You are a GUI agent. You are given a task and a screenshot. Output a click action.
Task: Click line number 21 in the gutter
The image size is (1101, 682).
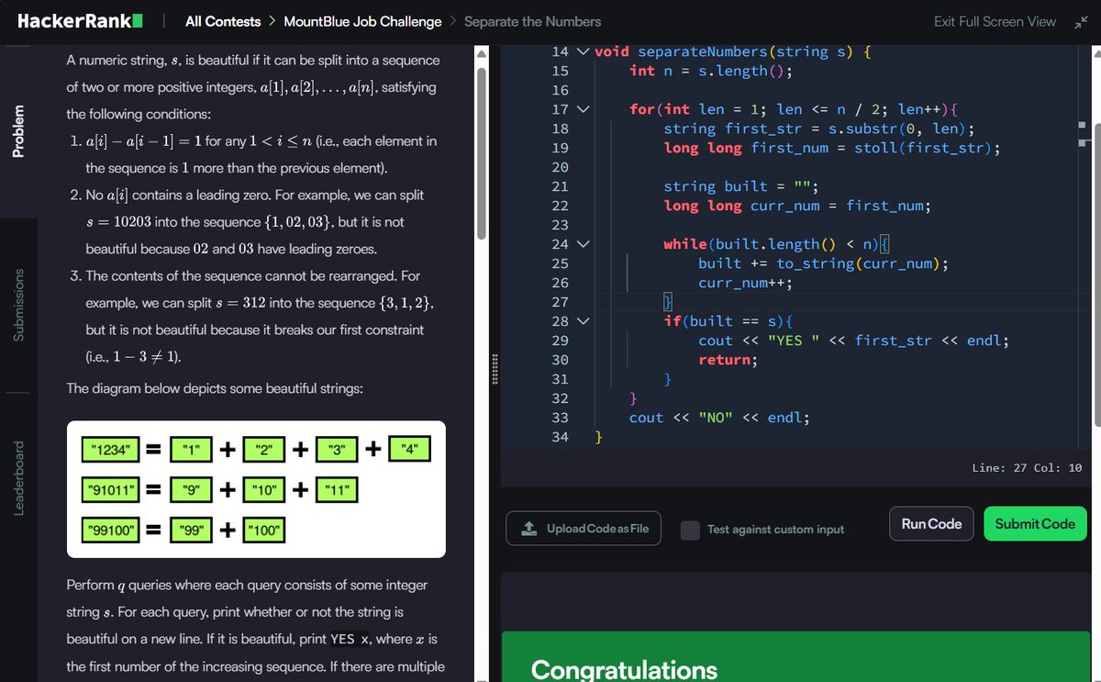pyautogui.click(x=560, y=186)
